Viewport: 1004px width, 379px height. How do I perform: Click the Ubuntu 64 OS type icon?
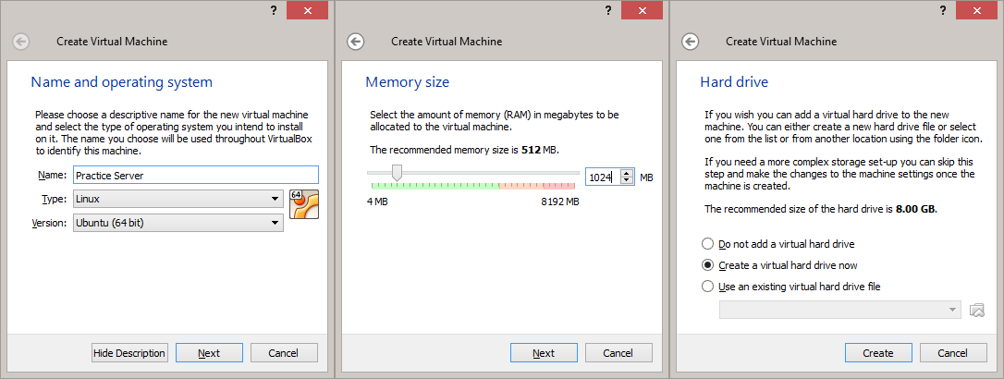[x=304, y=204]
